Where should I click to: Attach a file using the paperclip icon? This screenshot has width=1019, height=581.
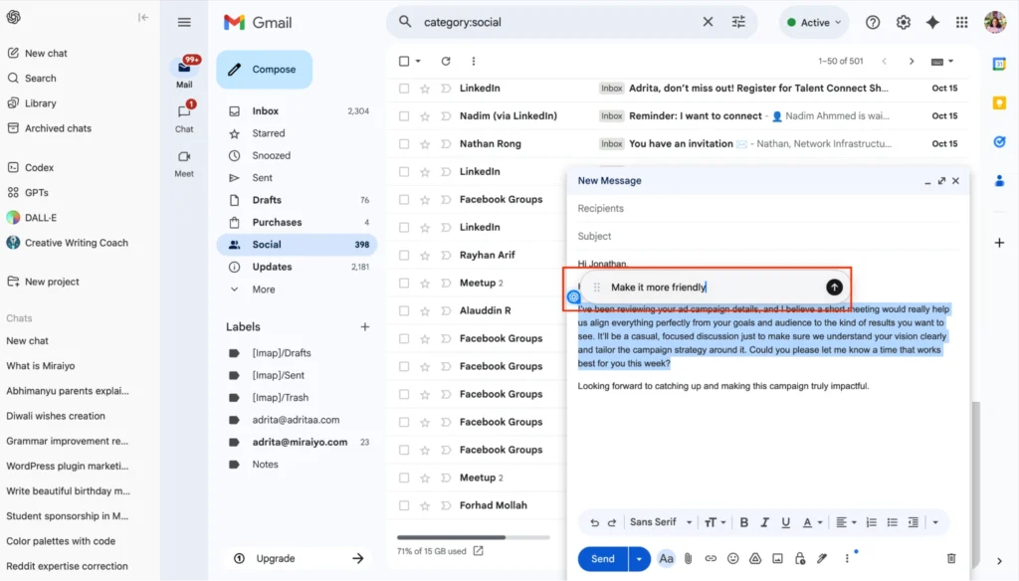point(688,558)
